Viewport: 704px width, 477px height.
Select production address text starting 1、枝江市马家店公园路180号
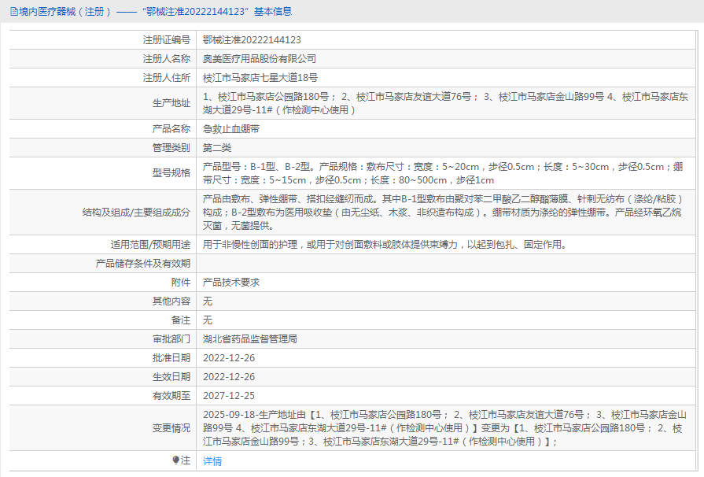(x=445, y=103)
